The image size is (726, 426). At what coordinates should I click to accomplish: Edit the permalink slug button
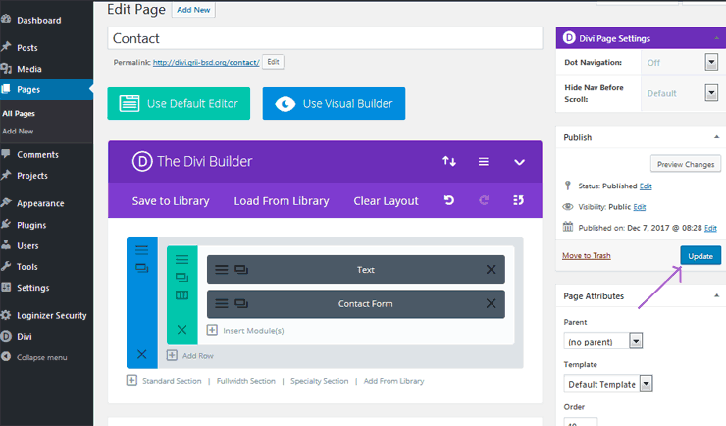pos(273,62)
